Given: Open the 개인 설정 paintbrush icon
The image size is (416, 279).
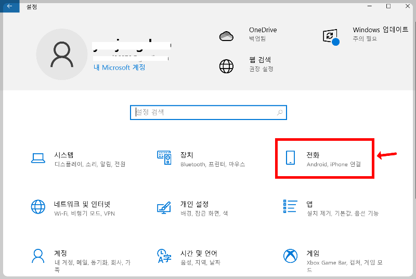Looking at the screenshot, I should click(x=164, y=208).
